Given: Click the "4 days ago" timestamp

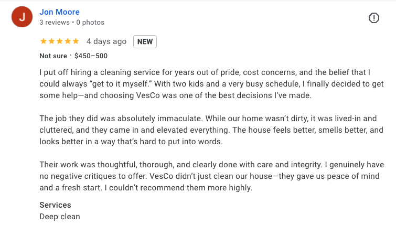Looking at the screenshot, I should coord(106,41).
